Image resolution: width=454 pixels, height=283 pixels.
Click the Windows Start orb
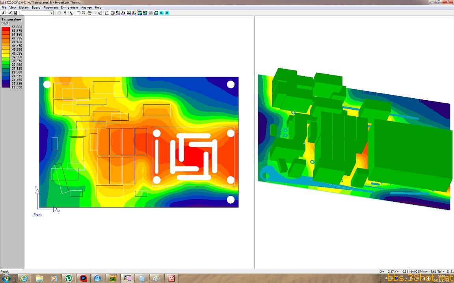coord(6,278)
